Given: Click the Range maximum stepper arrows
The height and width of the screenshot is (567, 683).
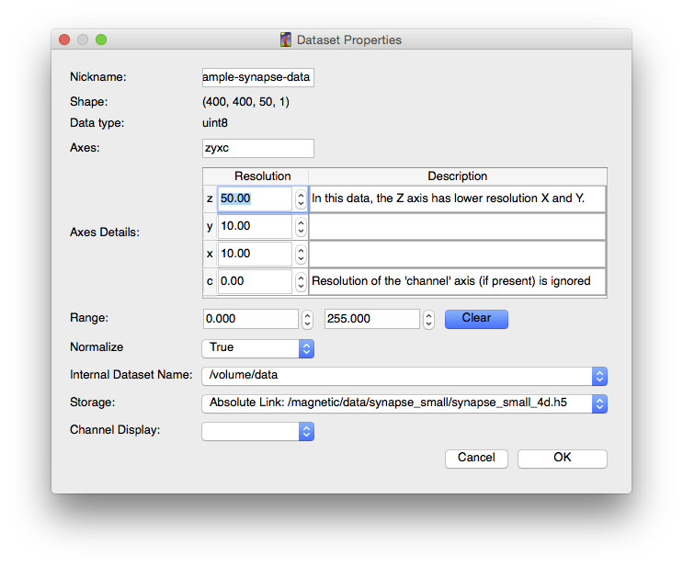Looking at the screenshot, I should tap(428, 319).
